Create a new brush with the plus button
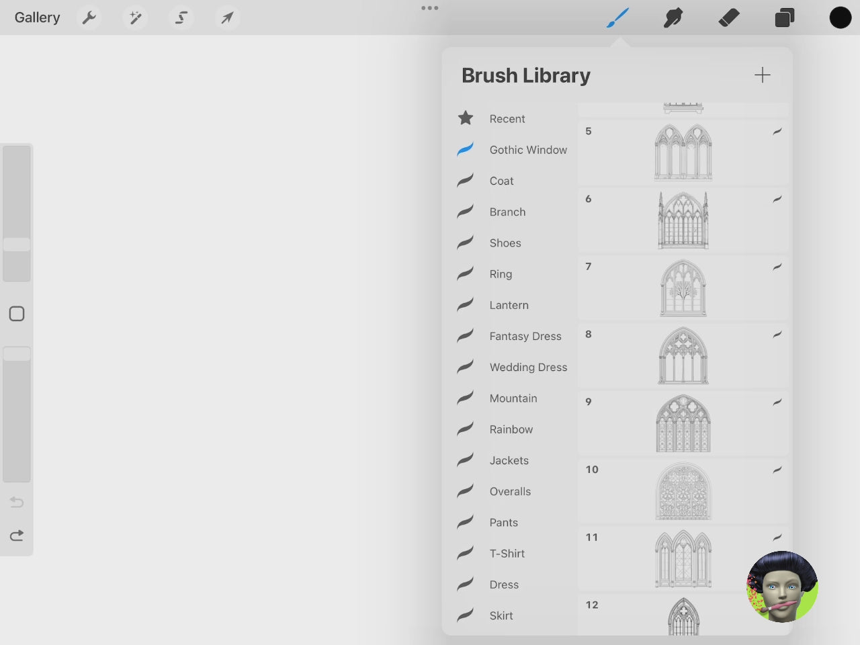860x645 pixels. point(763,75)
